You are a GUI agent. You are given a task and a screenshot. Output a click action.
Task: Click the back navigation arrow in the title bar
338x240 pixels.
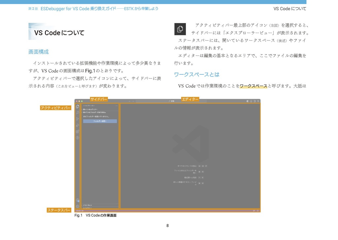pos(130,101)
